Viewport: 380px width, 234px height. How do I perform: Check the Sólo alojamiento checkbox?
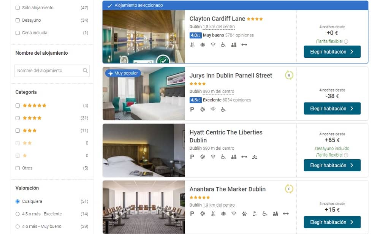(x=17, y=8)
